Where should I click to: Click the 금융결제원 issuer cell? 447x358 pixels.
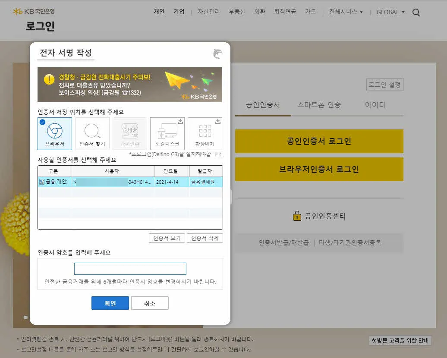pyautogui.click(x=205, y=182)
